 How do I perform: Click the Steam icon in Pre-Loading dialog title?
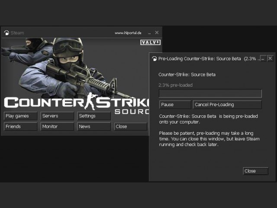click(154, 58)
